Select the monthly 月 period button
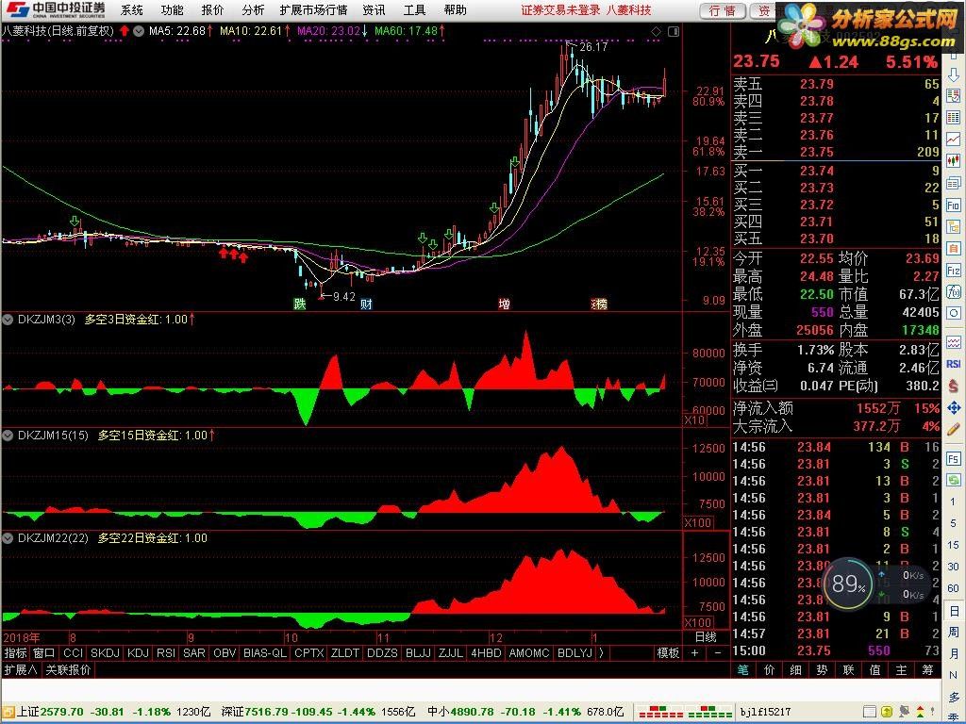966x724 pixels. pos(953,653)
